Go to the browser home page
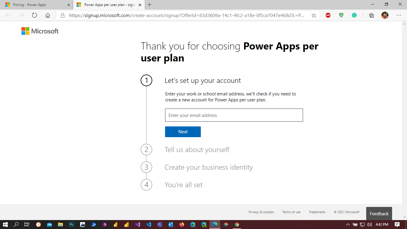This screenshot has width=407, height=229. pyautogui.click(x=48, y=16)
